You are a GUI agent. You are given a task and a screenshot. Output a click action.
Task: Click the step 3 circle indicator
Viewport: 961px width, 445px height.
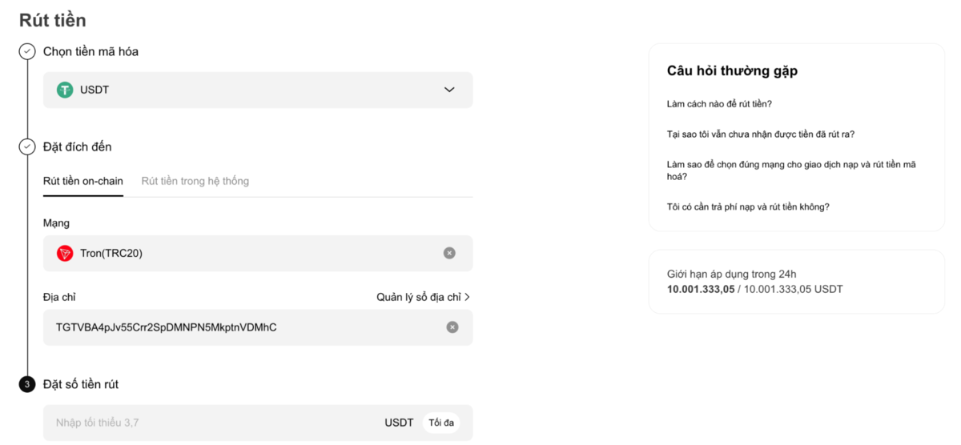coord(27,384)
